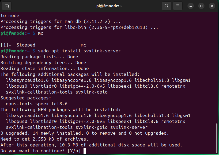Click the minimize window button
The height and width of the screenshot is (155, 219).
(190, 6)
